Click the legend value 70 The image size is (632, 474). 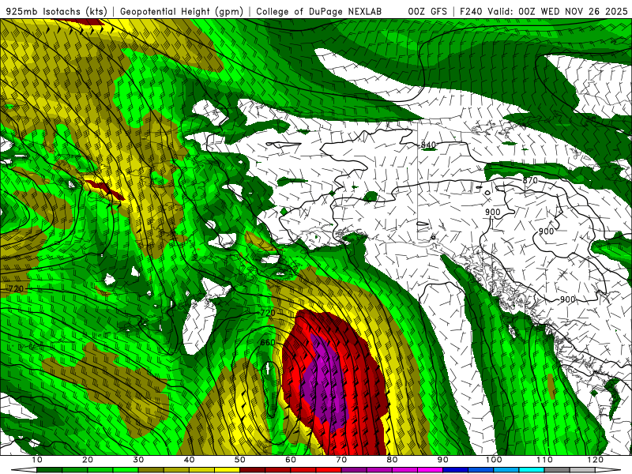pyautogui.click(x=341, y=460)
